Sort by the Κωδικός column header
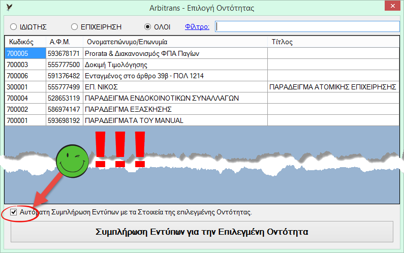 click(x=25, y=42)
